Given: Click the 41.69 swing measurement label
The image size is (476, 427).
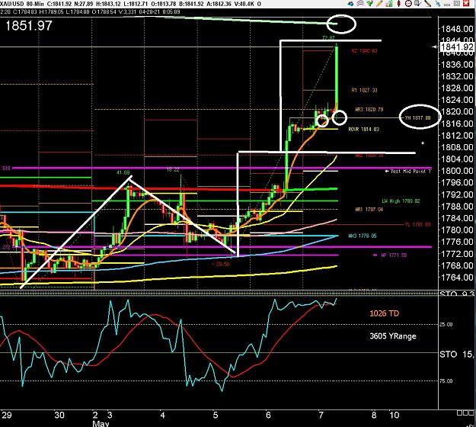Looking at the screenshot, I should pyautogui.click(x=123, y=172).
